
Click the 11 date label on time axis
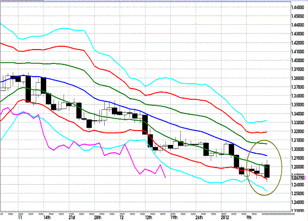(x=20, y=218)
